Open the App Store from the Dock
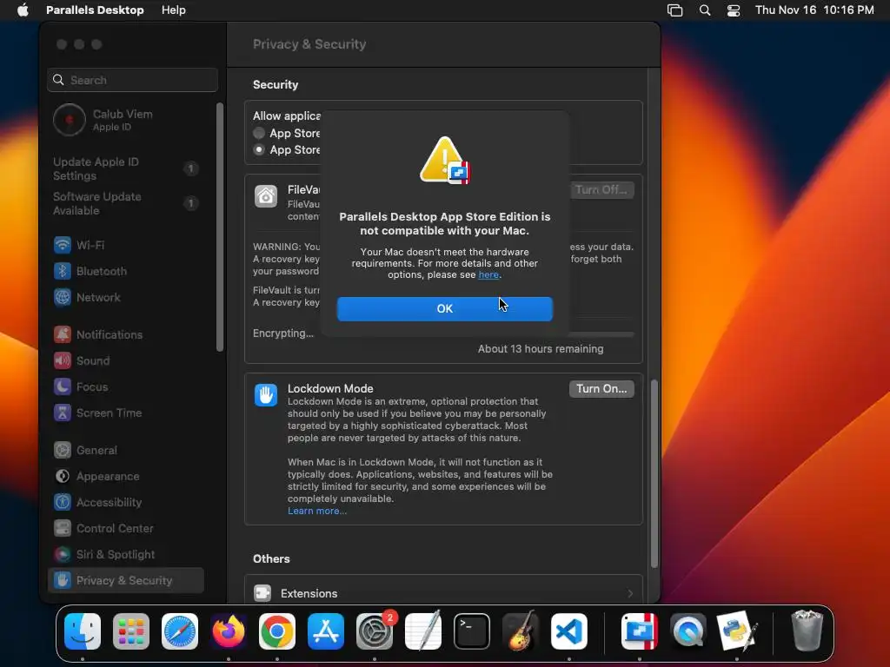This screenshot has height=667, width=890. [326, 631]
